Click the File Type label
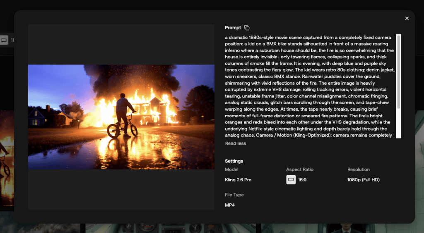The width and height of the screenshot is (424, 233). click(x=234, y=195)
